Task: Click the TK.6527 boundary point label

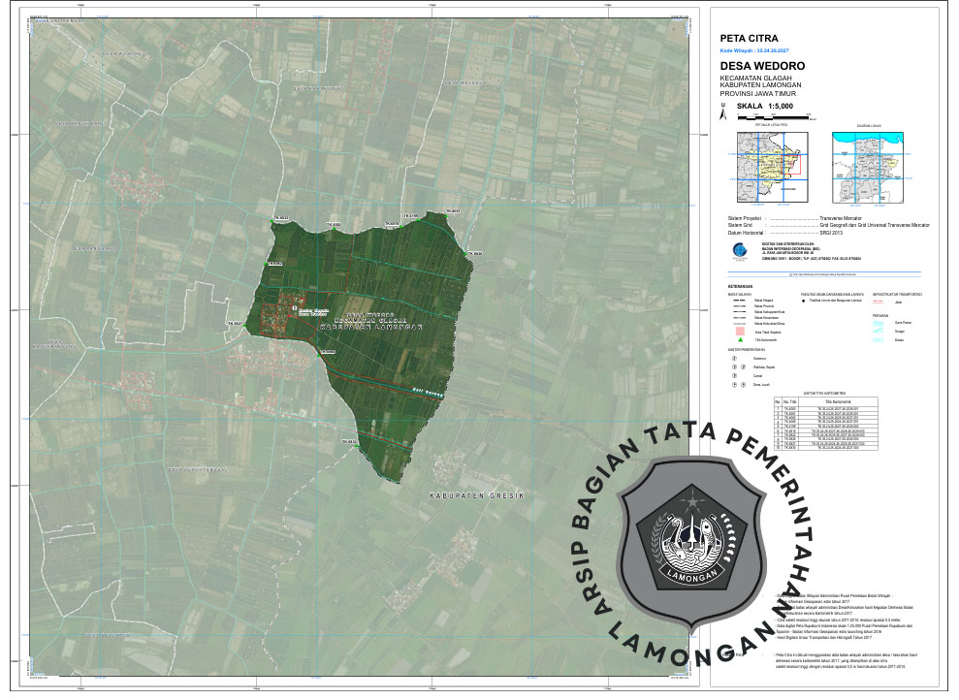Action: (234, 324)
